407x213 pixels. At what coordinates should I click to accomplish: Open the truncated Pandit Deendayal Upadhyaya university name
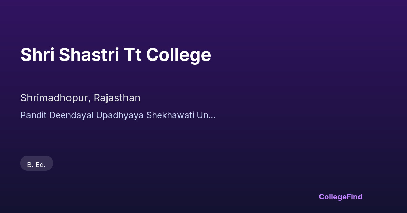pos(118,115)
